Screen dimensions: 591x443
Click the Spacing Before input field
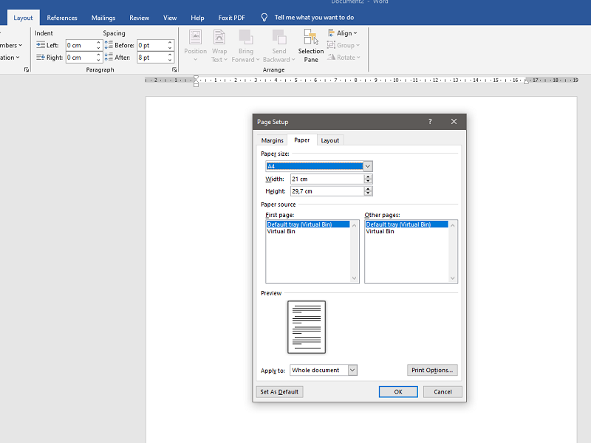(x=152, y=45)
